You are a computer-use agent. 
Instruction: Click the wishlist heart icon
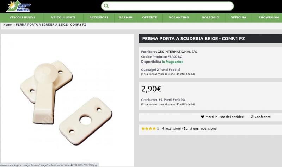point(203,117)
